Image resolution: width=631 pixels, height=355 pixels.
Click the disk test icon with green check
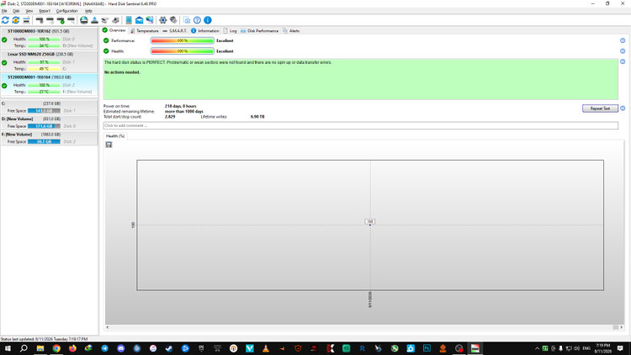coord(61,20)
